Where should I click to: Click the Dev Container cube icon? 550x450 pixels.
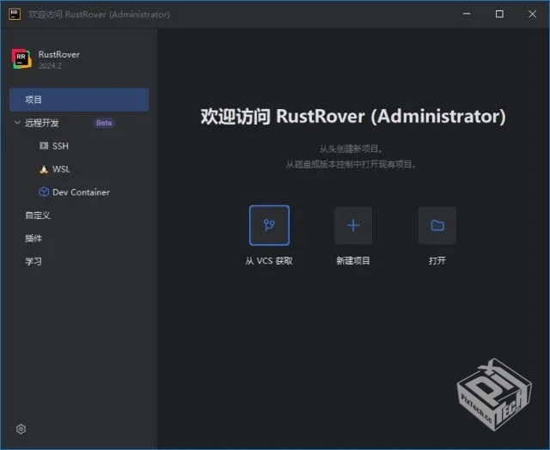[44, 192]
